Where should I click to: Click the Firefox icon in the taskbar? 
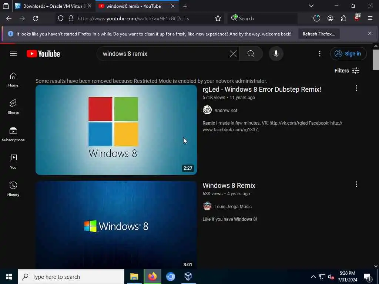[152, 277]
